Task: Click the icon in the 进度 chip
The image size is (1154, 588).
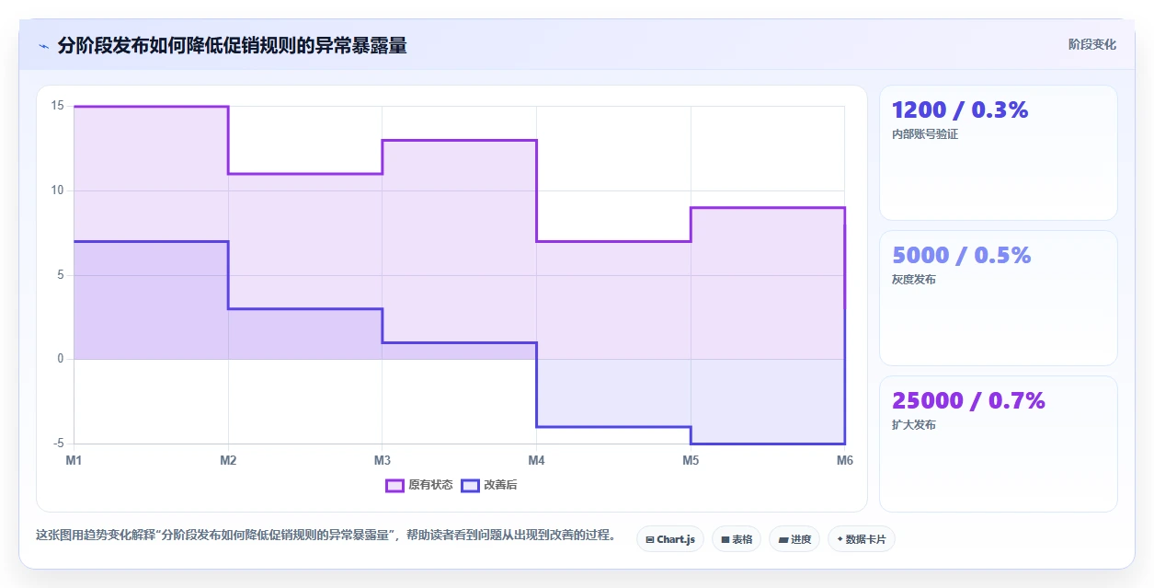Action: tap(783, 540)
